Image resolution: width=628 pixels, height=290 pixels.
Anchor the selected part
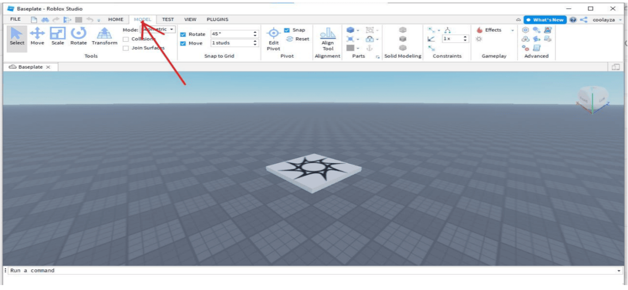pyautogui.click(x=369, y=48)
